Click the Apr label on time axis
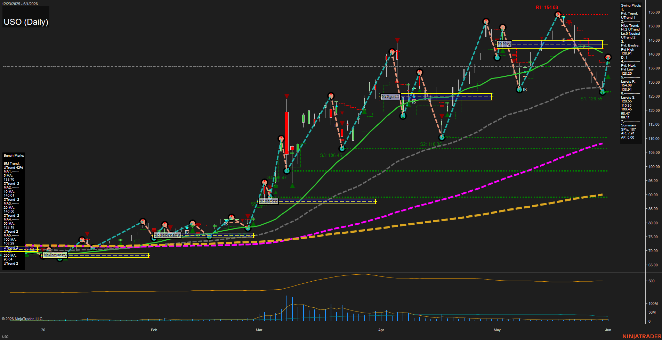The height and width of the screenshot is (340, 662). coord(381,330)
